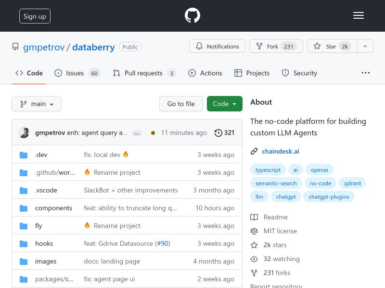Open the fly folder
Image resolution: width=385 pixels, height=288 pixels.
(x=38, y=226)
